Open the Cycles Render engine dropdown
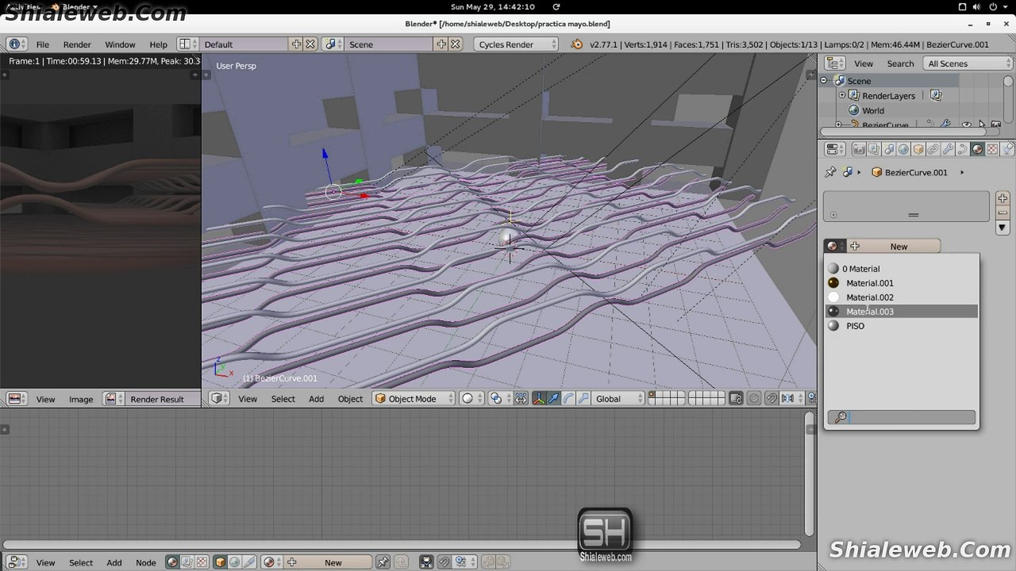Viewport: 1016px width, 571px height. tap(516, 44)
